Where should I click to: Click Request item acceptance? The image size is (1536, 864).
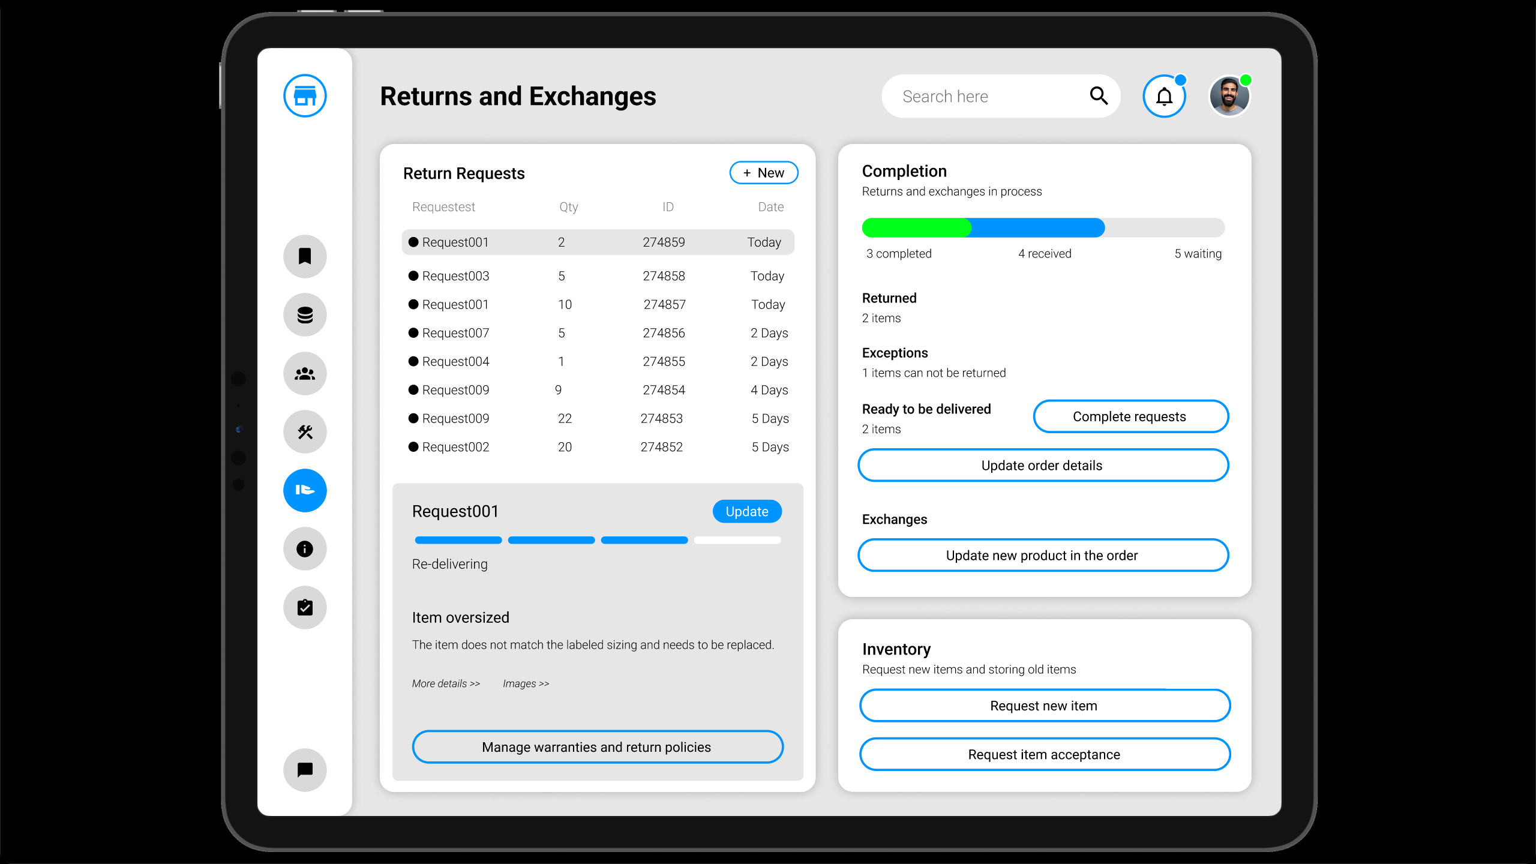(1044, 754)
